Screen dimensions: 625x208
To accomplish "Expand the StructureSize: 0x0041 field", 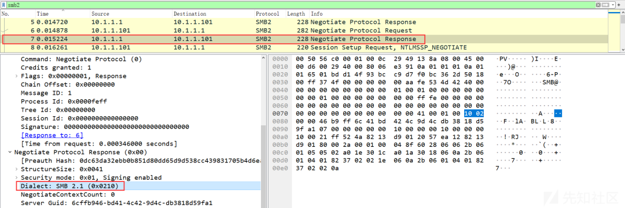I will tap(16, 169).
